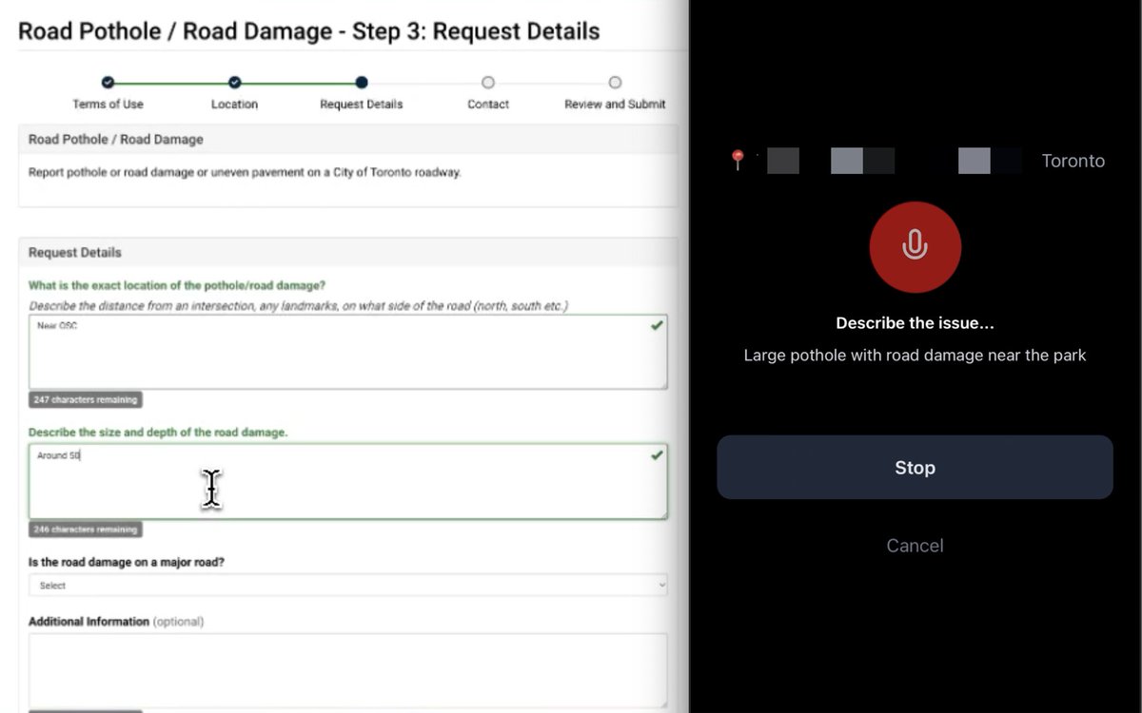
Task: Click green checkmark in size and depth field
Action: point(657,455)
